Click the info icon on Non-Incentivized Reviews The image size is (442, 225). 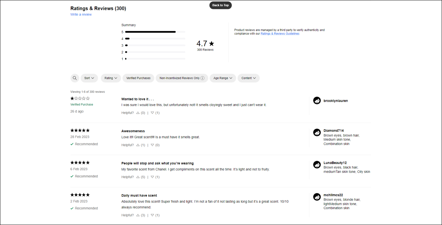click(202, 78)
